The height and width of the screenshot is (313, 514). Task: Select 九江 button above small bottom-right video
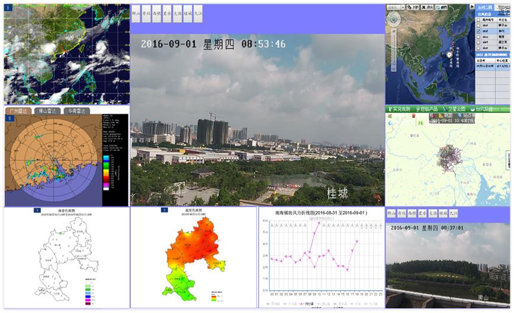(x=454, y=214)
